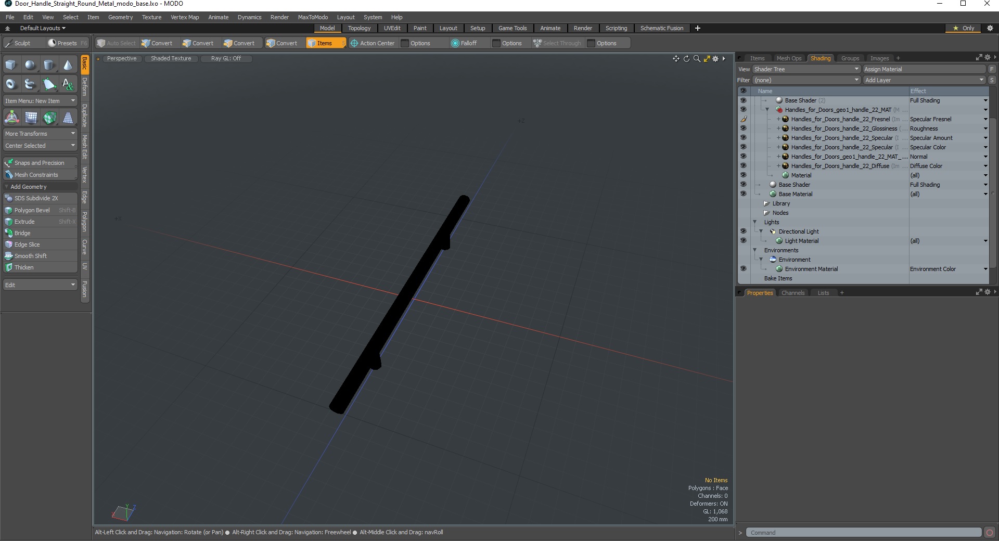Open the Render menu
Screen dimensions: 999x541
279,17
